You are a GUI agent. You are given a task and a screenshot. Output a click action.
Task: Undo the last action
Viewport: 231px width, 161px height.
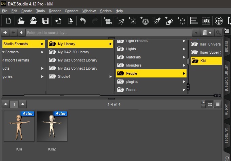click(83, 21)
